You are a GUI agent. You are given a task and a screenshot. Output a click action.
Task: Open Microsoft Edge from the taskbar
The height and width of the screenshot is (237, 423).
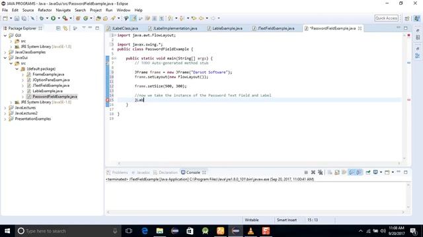145,231
